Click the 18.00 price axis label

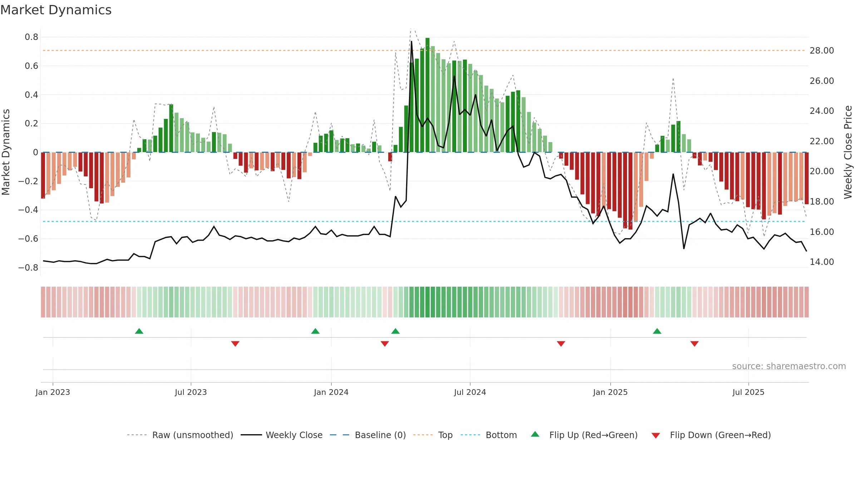[x=822, y=202]
